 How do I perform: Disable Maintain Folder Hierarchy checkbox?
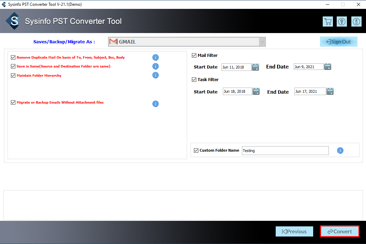coord(13,75)
